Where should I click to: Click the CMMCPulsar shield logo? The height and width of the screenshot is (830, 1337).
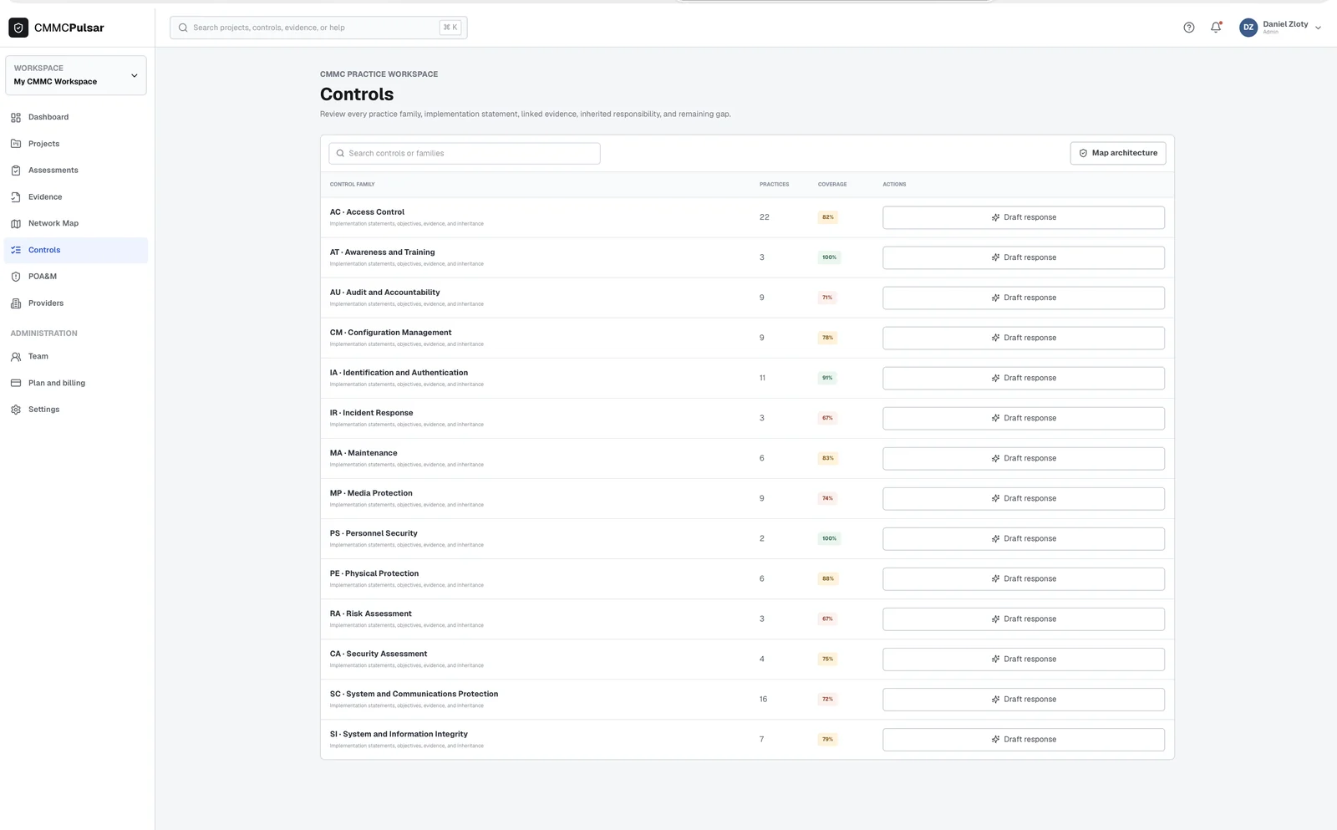18,28
